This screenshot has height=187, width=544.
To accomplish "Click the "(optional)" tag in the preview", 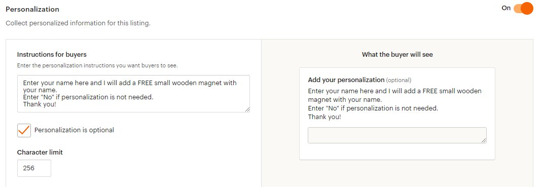I will [398, 80].
